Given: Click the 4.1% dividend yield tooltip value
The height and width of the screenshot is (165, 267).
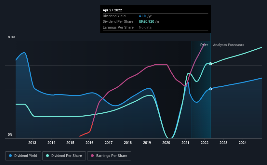Looking at the screenshot, I should click(142, 16).
